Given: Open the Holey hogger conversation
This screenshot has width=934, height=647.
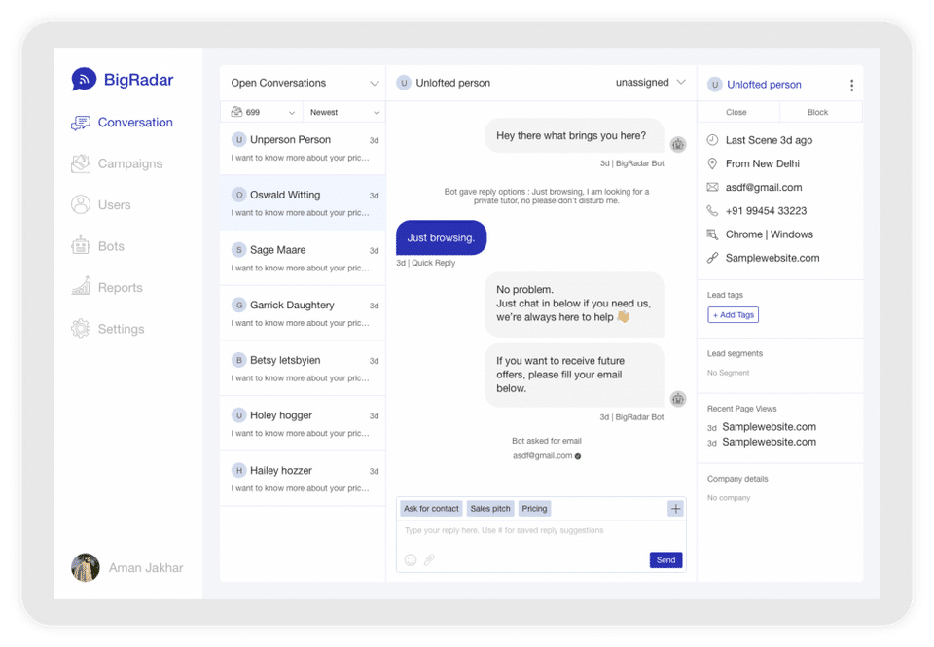Looking at the screenshot, I should click(303, 423).
